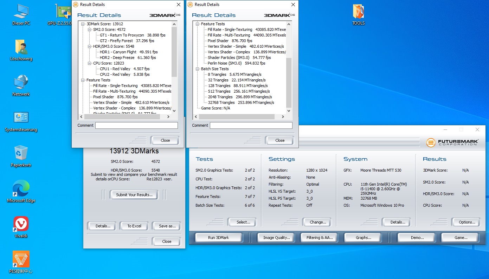Focus Comment field in the Batch Size Tests window
489x279 pixels.
pyautogui.click(x=251, y=125)
